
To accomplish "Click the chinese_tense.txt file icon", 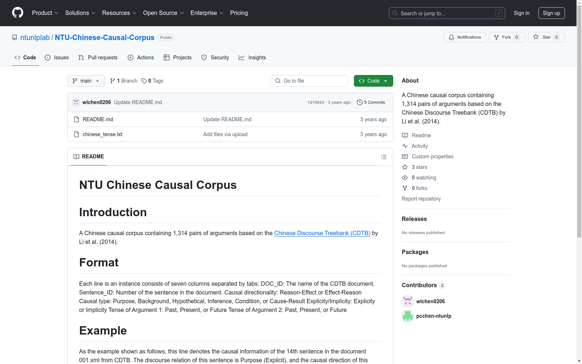I will (76, 134).
